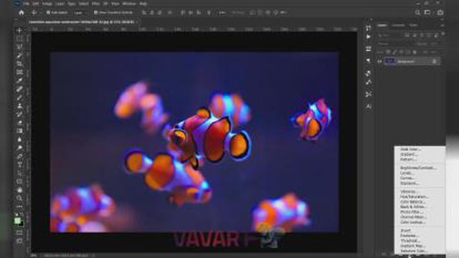Select the Magic Wand selection tool
Screen dimensions: 459x258
pos(19,55)
